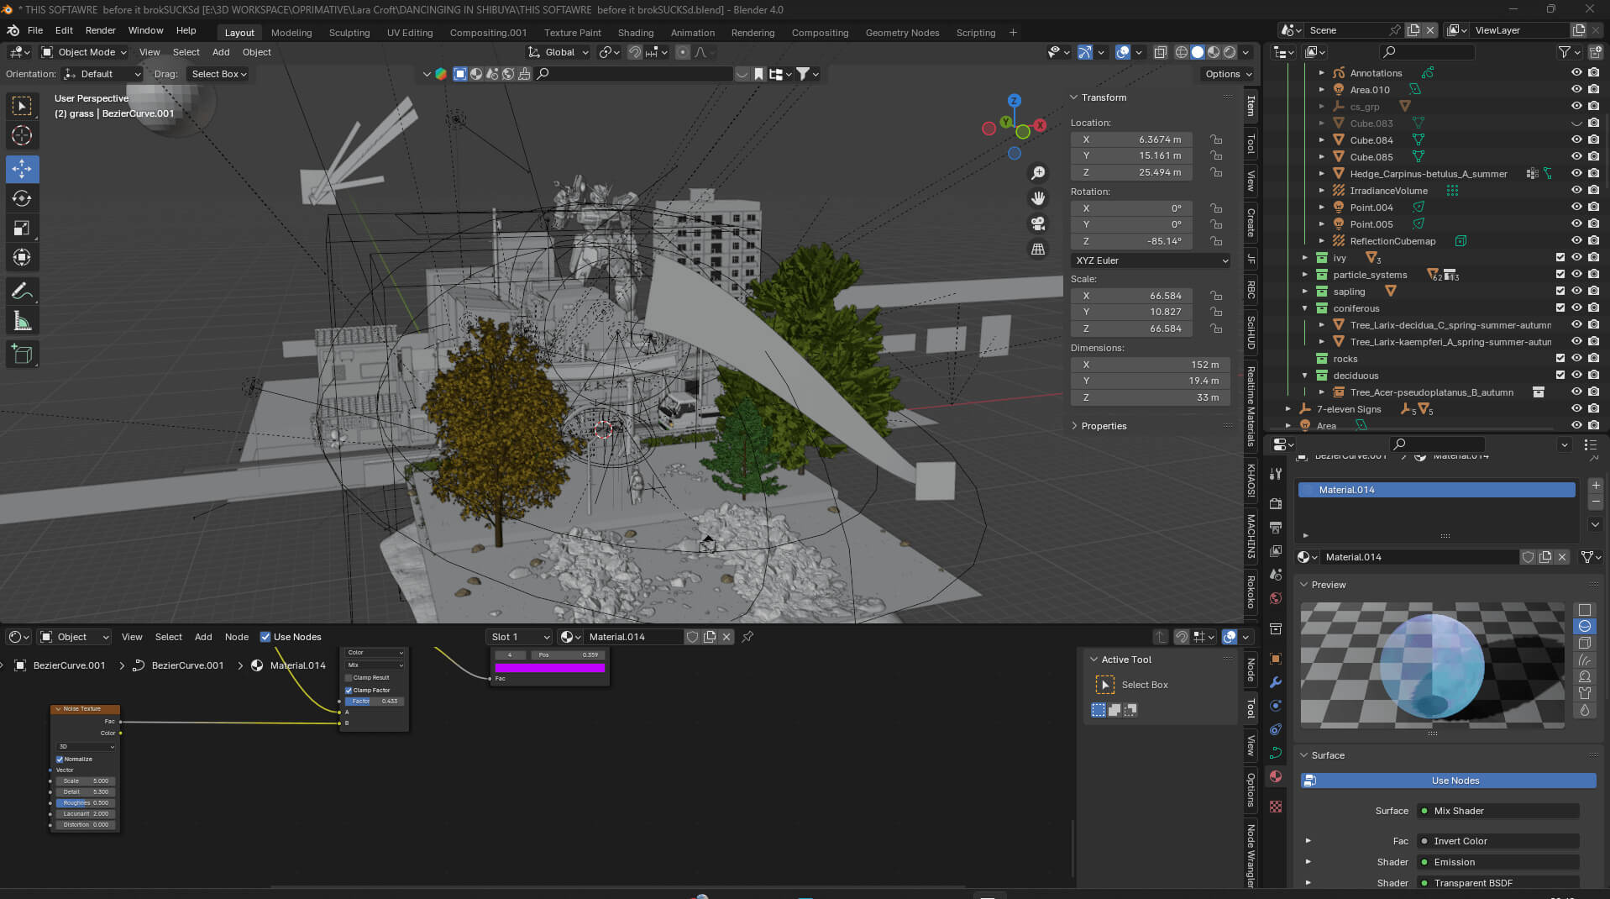Select the Measure tool

22,321
